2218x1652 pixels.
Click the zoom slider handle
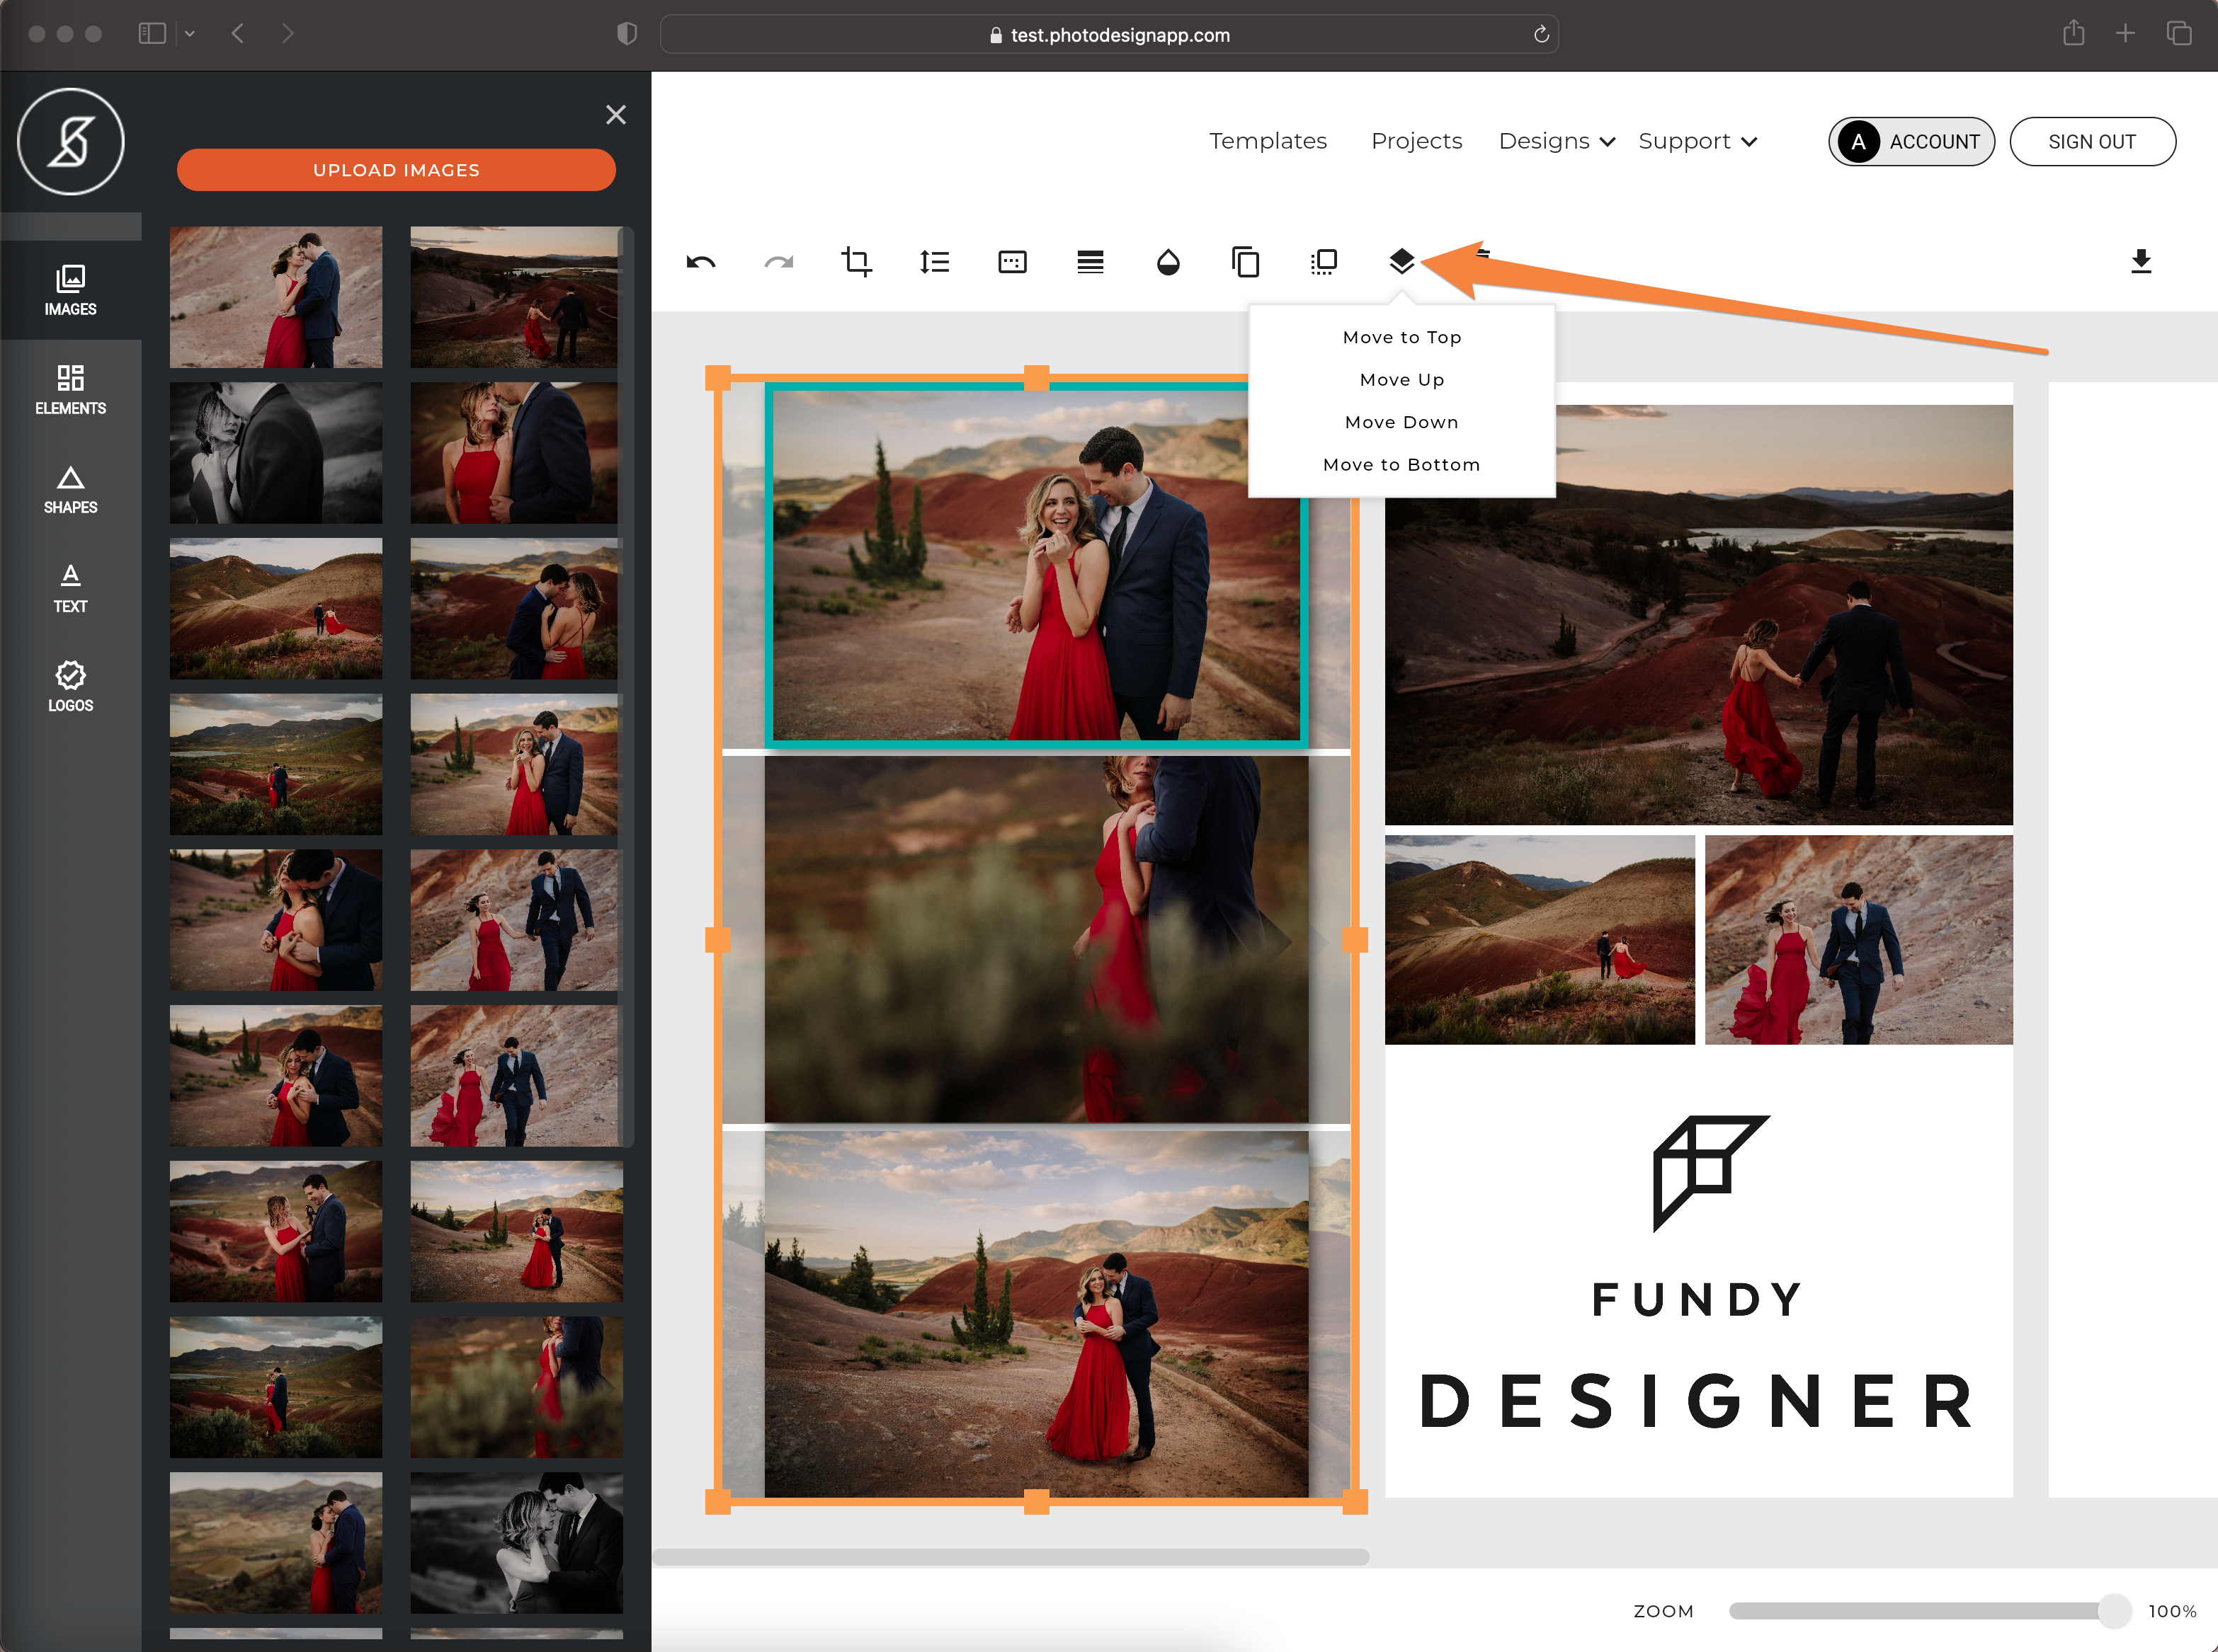click(2113, 1611)
